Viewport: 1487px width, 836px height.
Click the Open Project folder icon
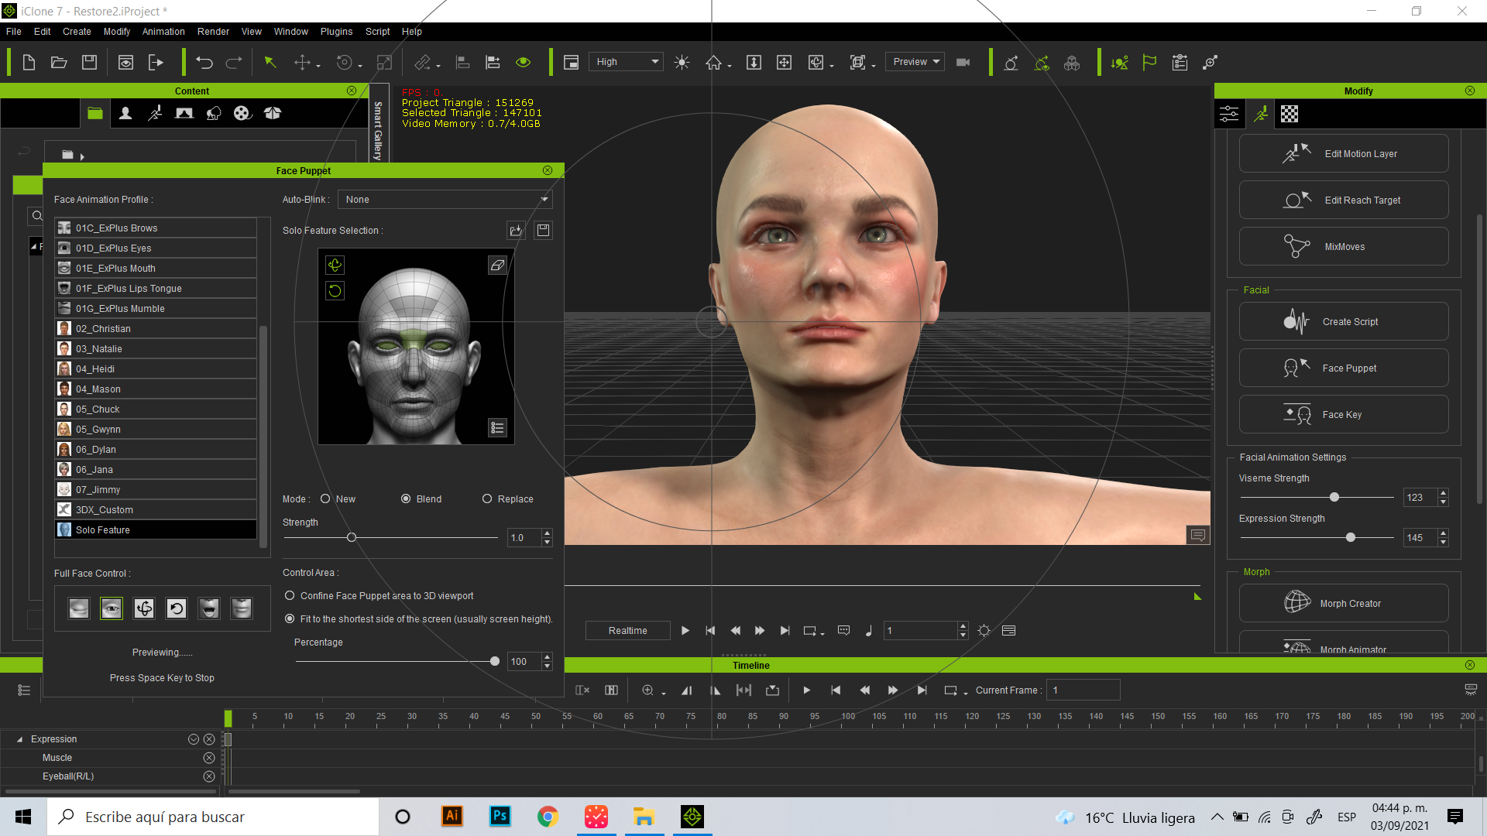click(59, 63)
